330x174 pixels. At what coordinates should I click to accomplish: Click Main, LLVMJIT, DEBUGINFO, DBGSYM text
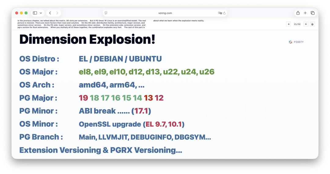coord(145,137)
